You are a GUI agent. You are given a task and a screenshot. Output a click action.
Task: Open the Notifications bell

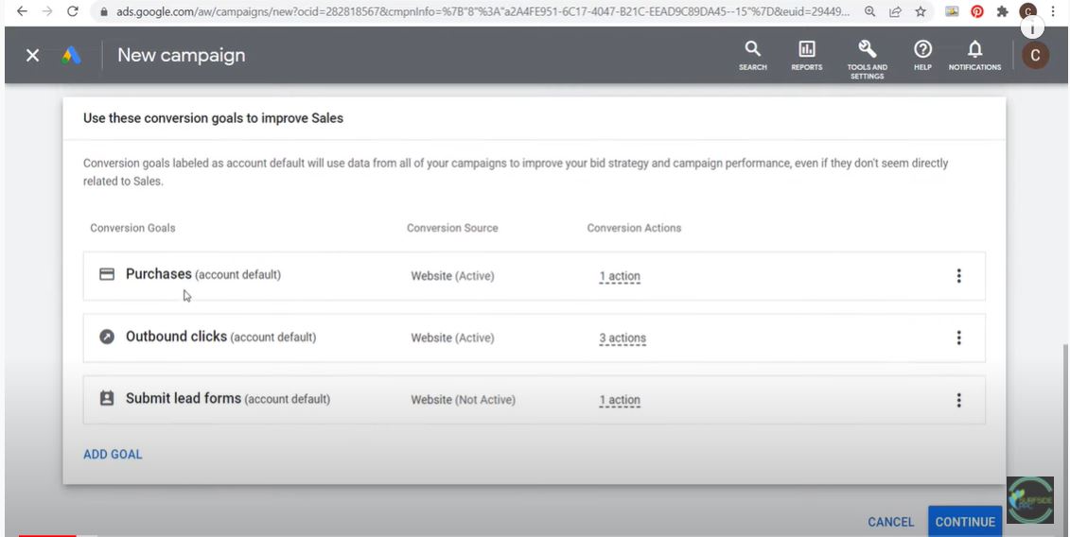(x=975, y=55)
